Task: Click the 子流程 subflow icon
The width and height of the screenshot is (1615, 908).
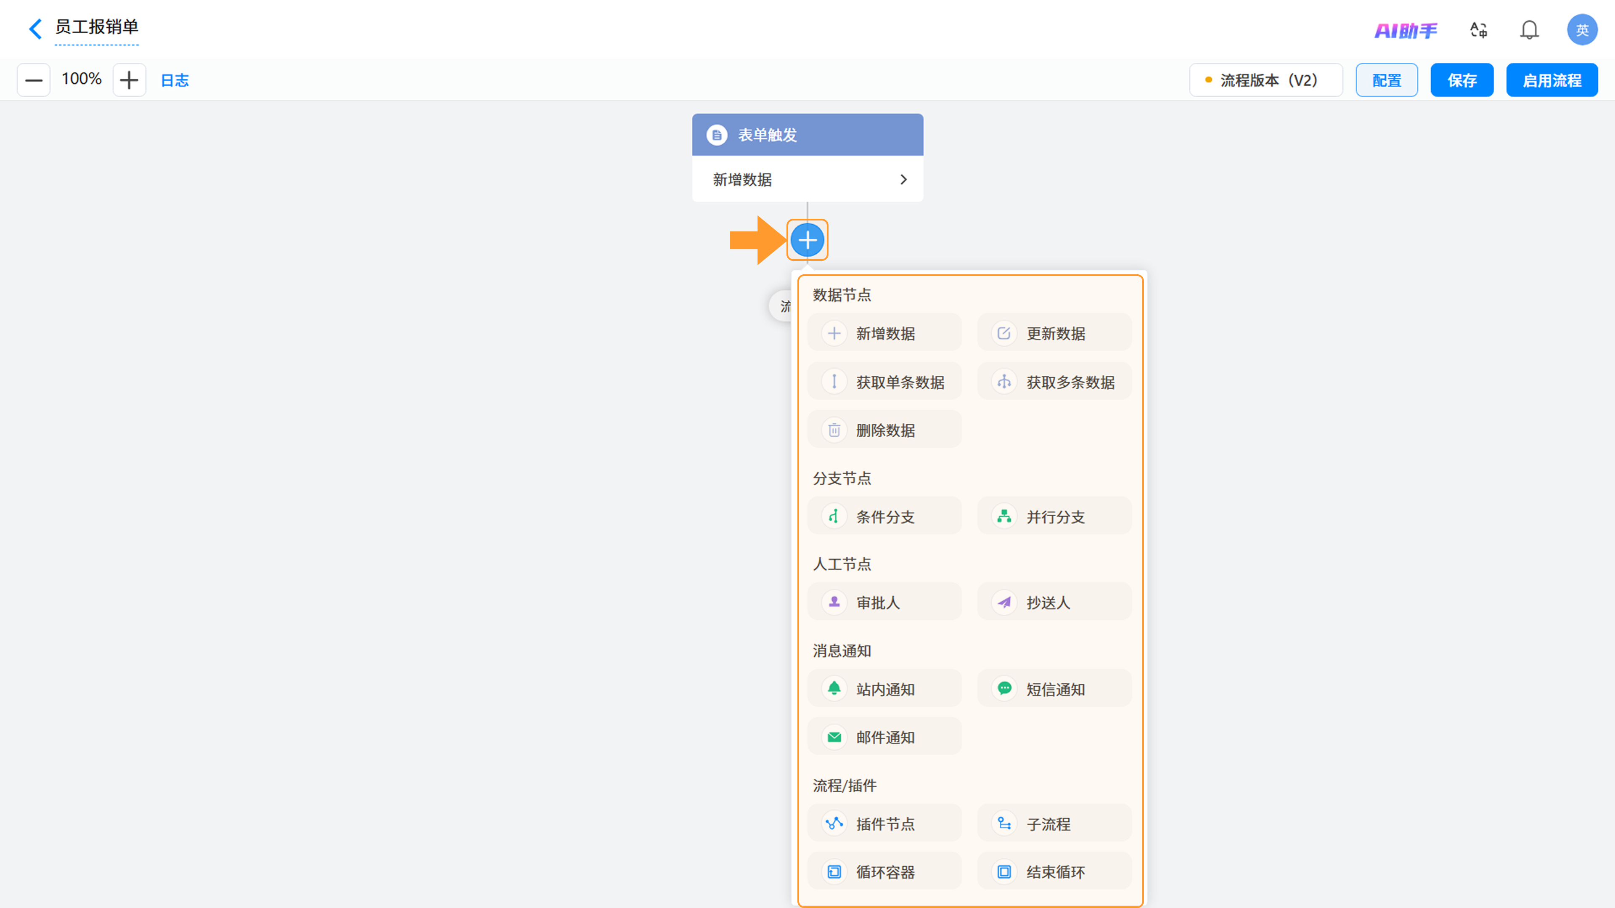Action: point(1004,823)
